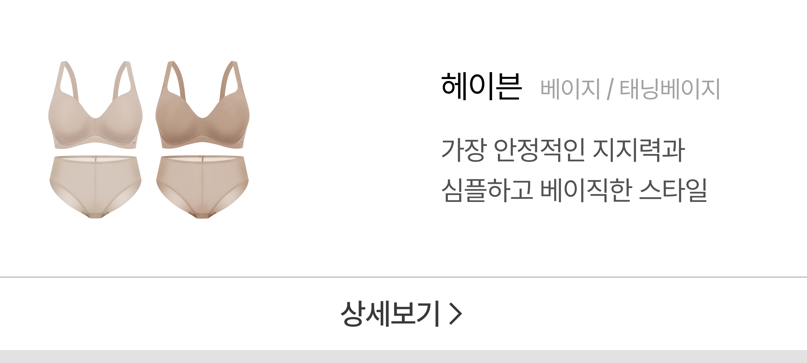Image resolution: width=807 pixels, height=363 pixels.
Task: Click the gray bar at the bottom
Action: pyautogui.click(x=403, y=357)
